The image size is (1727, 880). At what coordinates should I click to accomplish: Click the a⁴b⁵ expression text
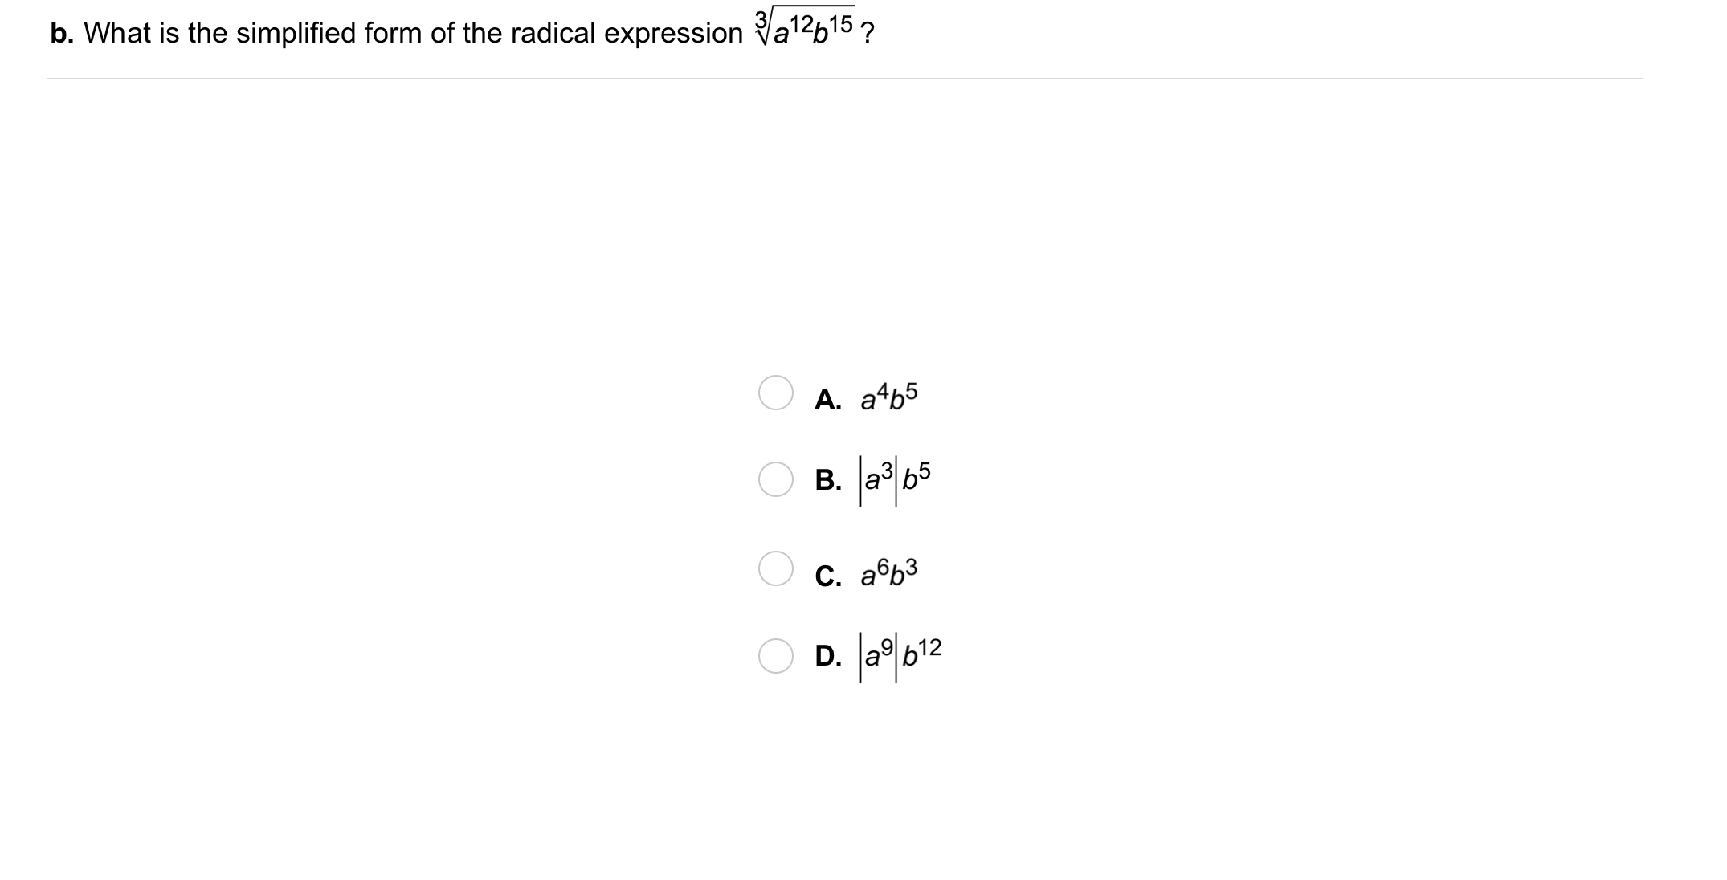[886, 397]
